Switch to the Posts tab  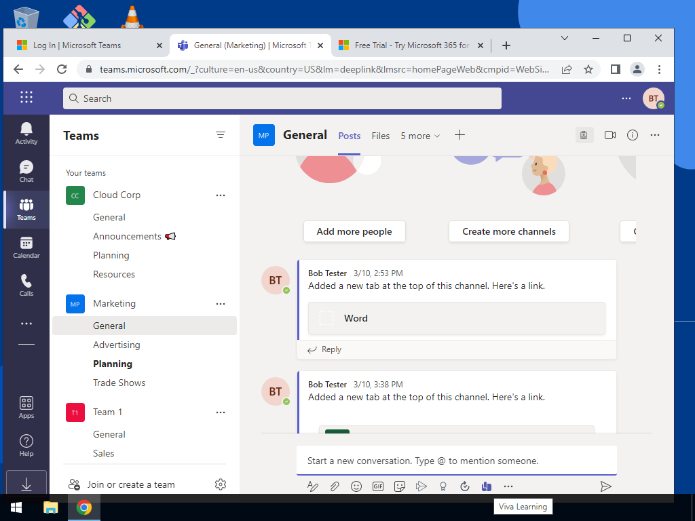point(350,136)
